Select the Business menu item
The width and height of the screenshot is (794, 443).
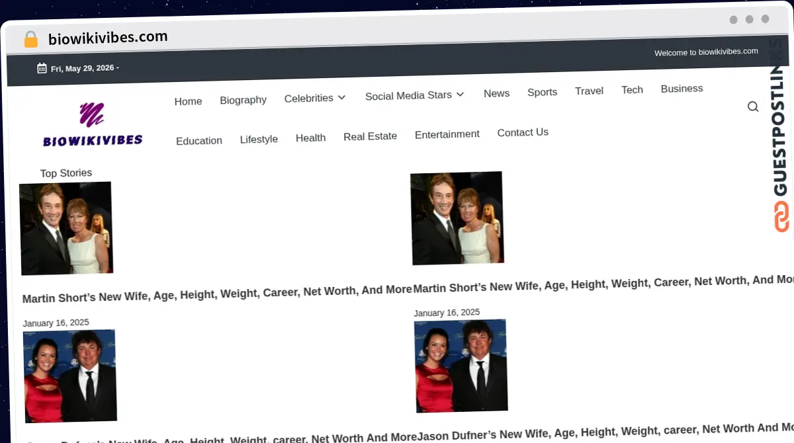coord(682,88)
